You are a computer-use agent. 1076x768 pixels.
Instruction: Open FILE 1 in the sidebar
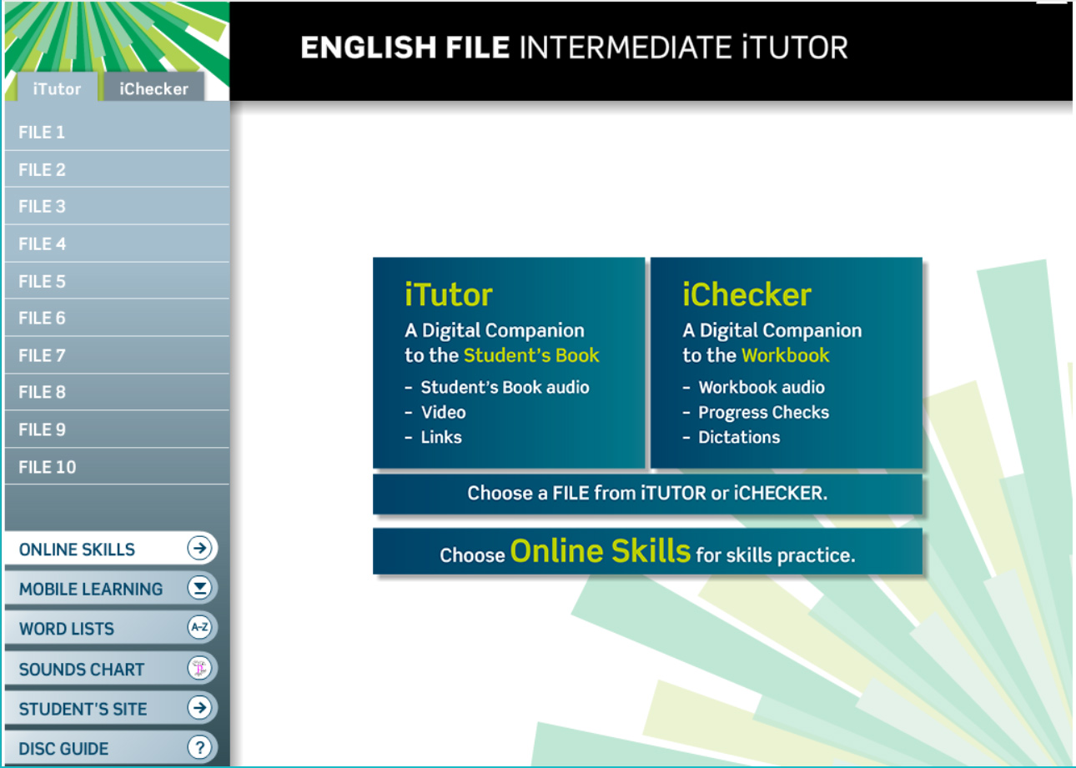tap(117, 132)
